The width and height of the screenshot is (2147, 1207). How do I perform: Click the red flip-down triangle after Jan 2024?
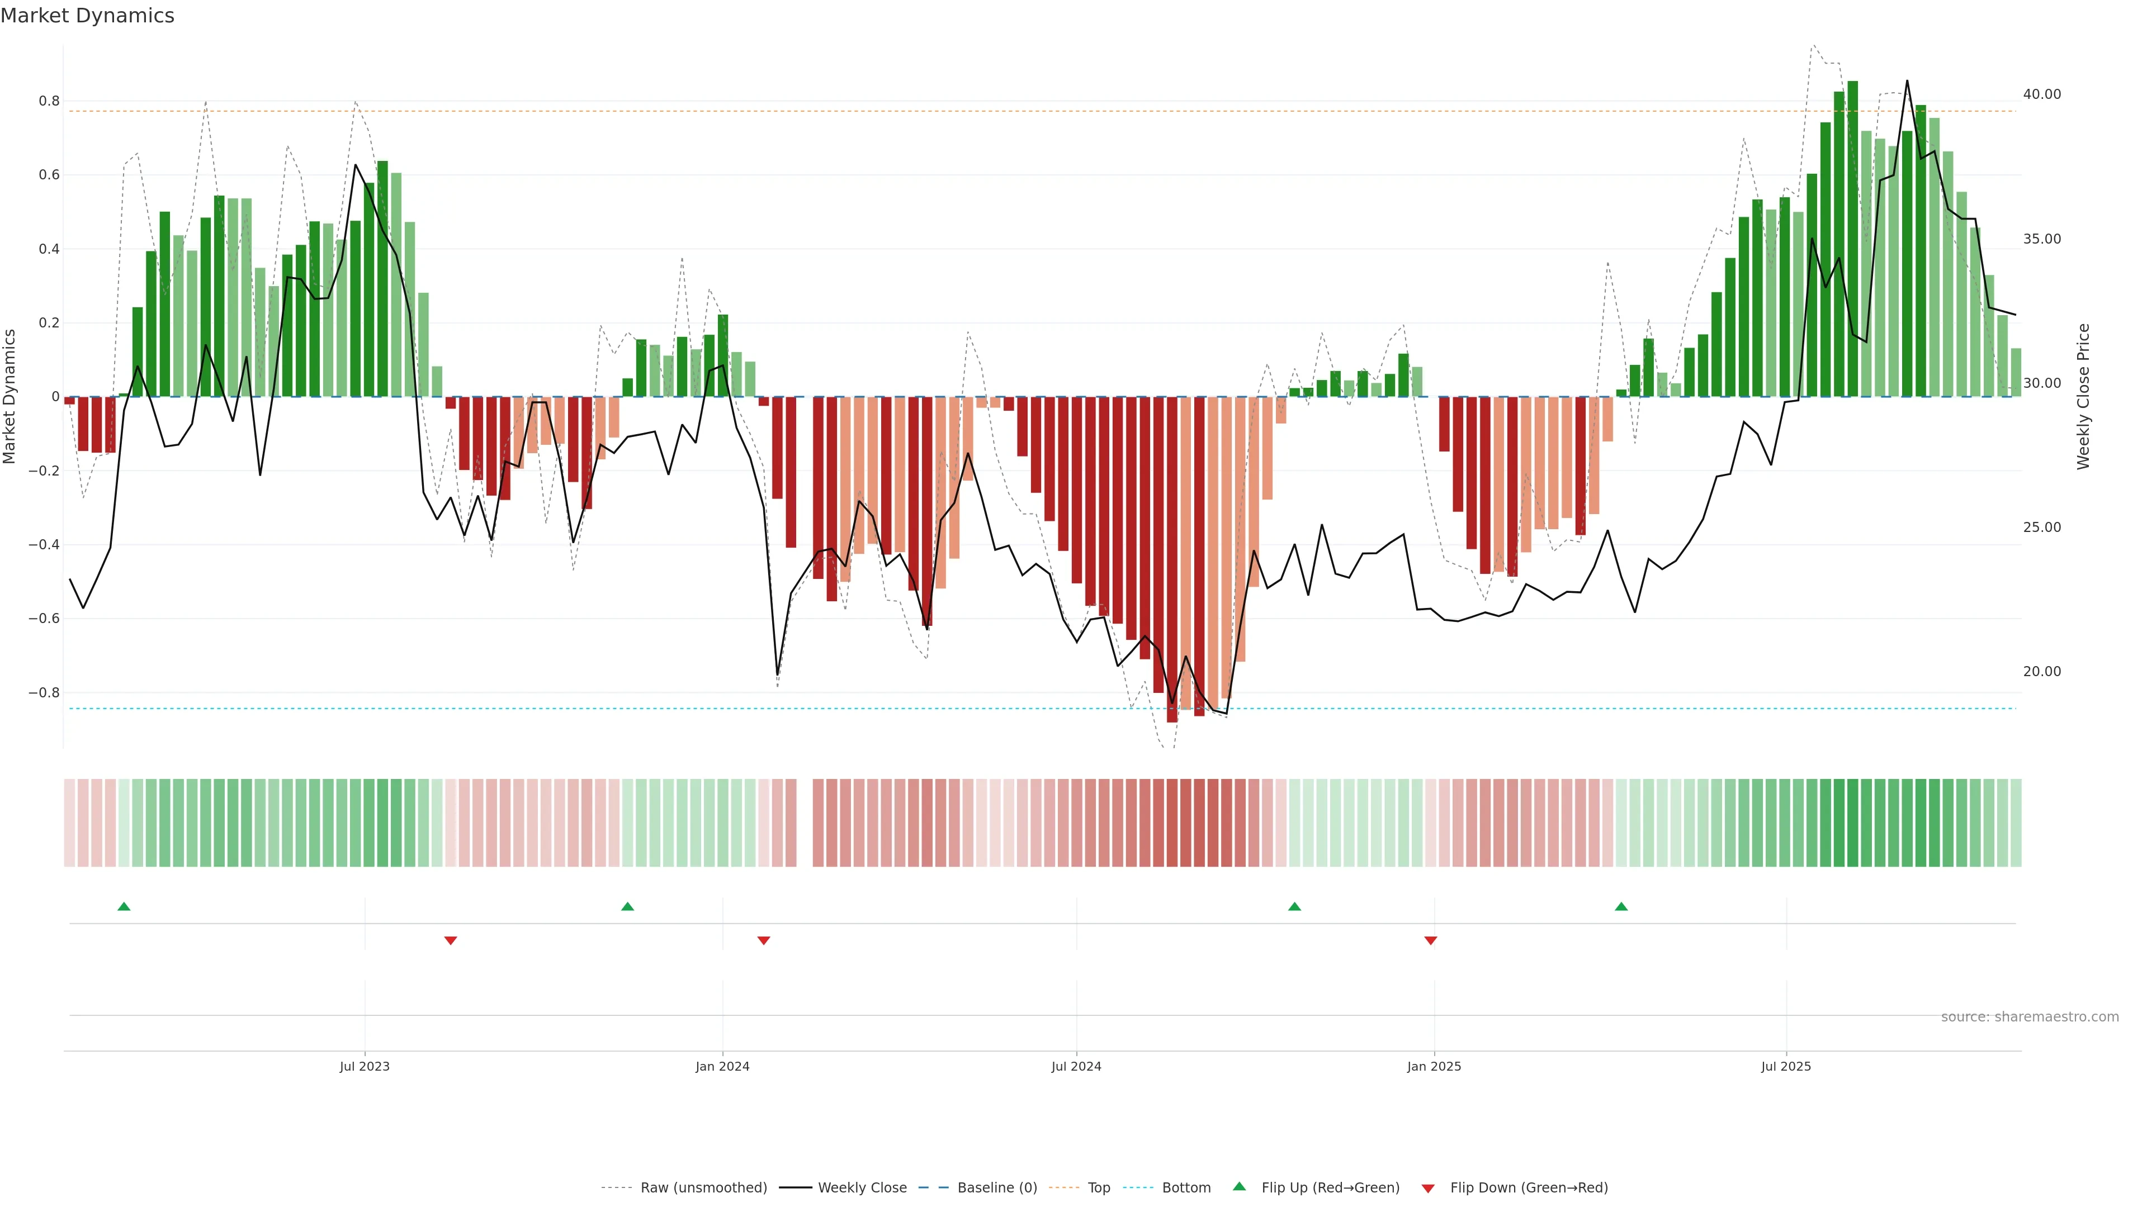pos(763,940)
